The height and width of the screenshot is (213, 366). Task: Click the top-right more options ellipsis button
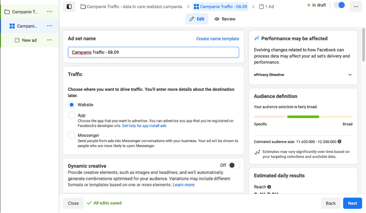[x=356, y=6]
